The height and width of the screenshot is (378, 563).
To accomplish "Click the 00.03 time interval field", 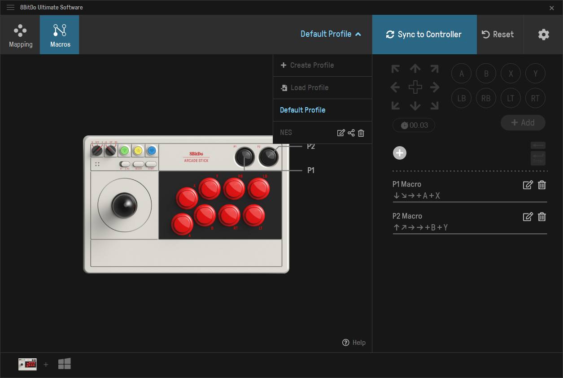I will click(414, 126).
